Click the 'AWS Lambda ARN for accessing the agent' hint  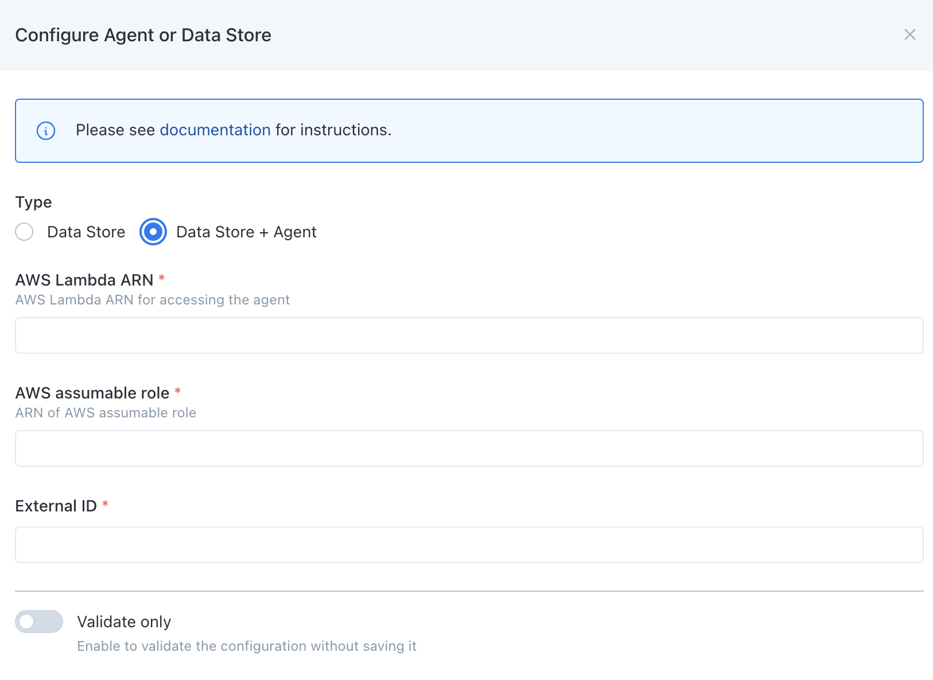click(153, 300)
